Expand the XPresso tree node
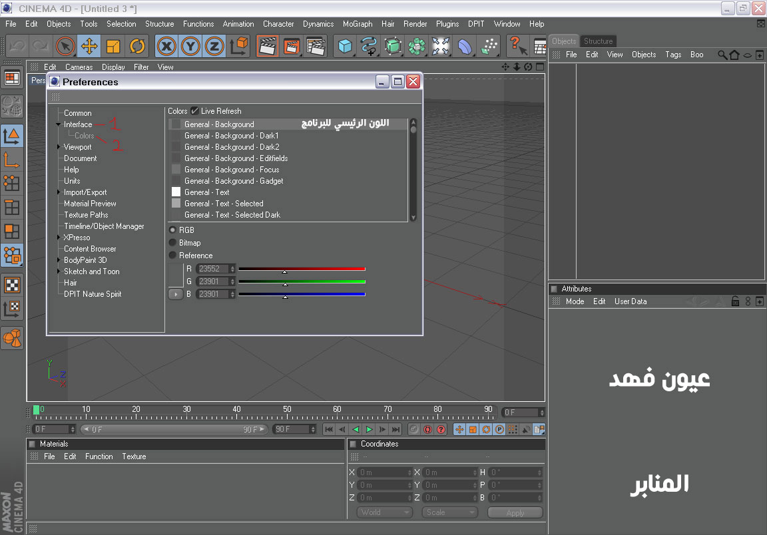 [59, 237]
